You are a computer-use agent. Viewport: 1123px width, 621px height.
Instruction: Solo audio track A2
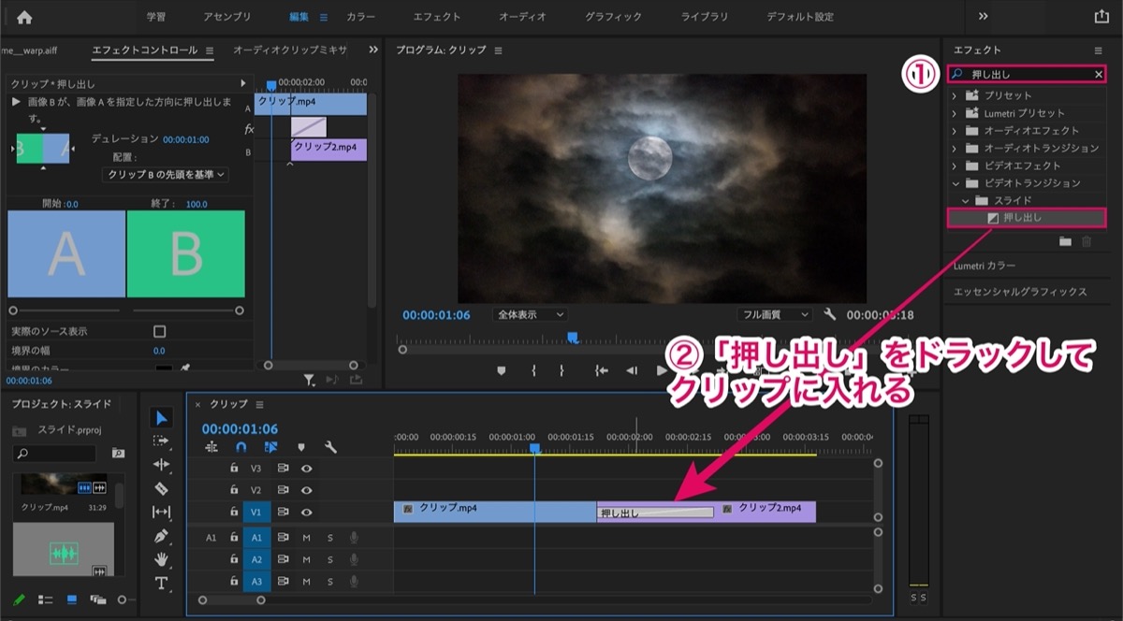(x=329, y=559)
